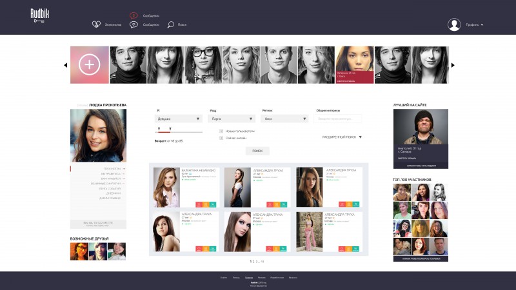Click the teal icon on the side-standing woman's card
The image size is (516, 290).
pyautogui.click(x=284, y=204)
